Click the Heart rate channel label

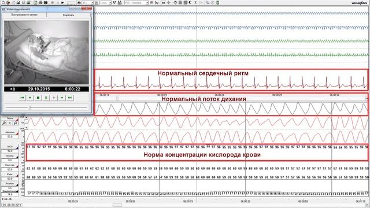10,165
